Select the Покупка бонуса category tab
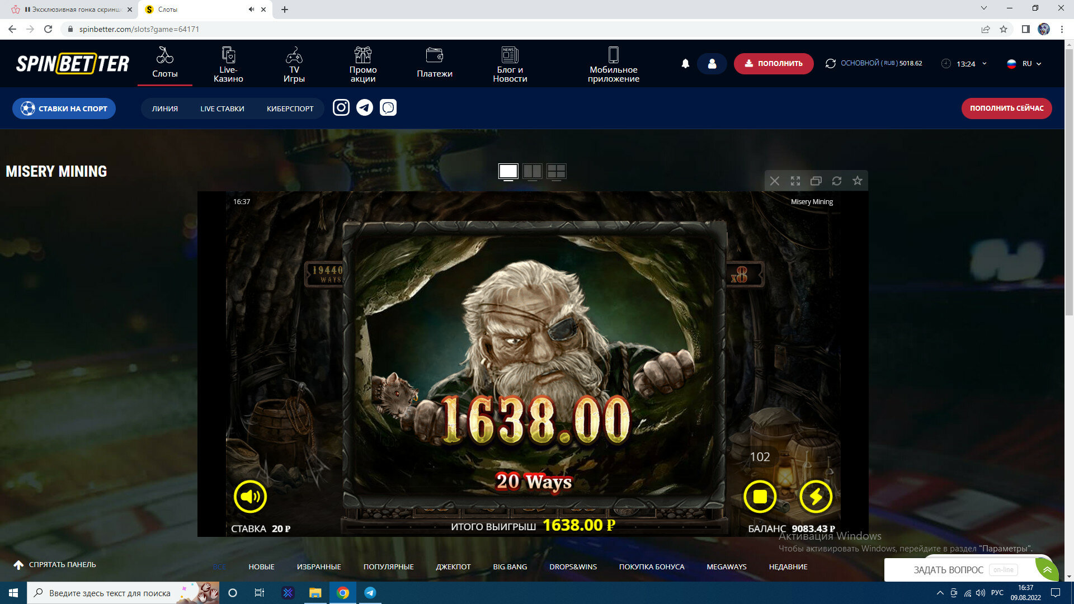The width and height of the screenshot is (1074, 604). (651, 567)
